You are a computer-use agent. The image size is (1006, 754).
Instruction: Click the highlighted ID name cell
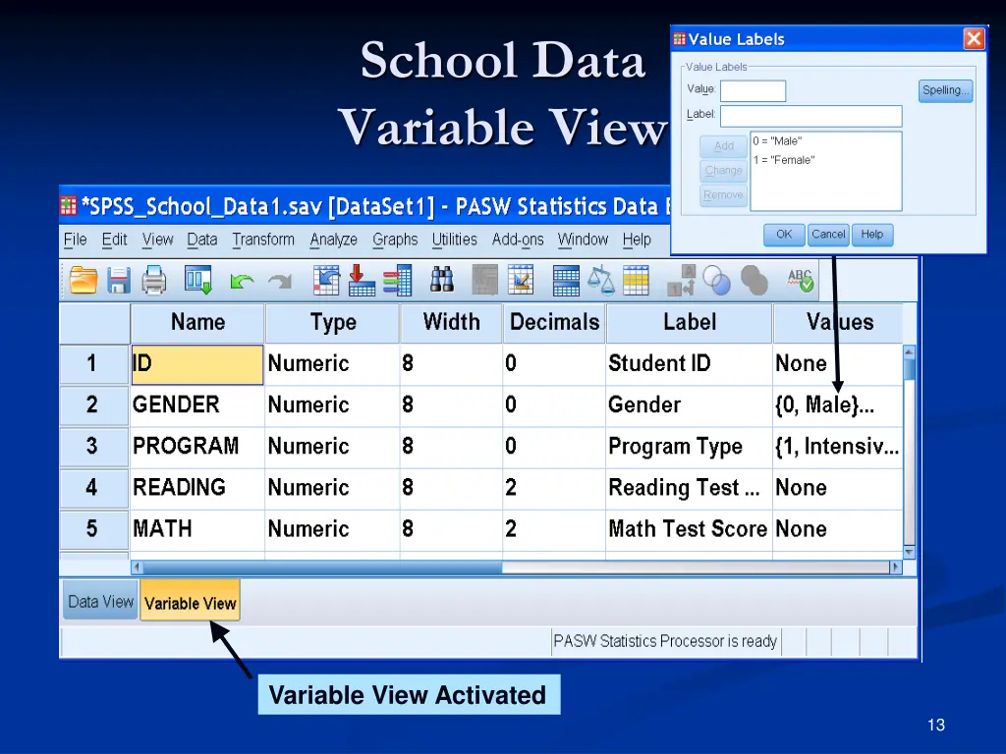click(197, 364)
